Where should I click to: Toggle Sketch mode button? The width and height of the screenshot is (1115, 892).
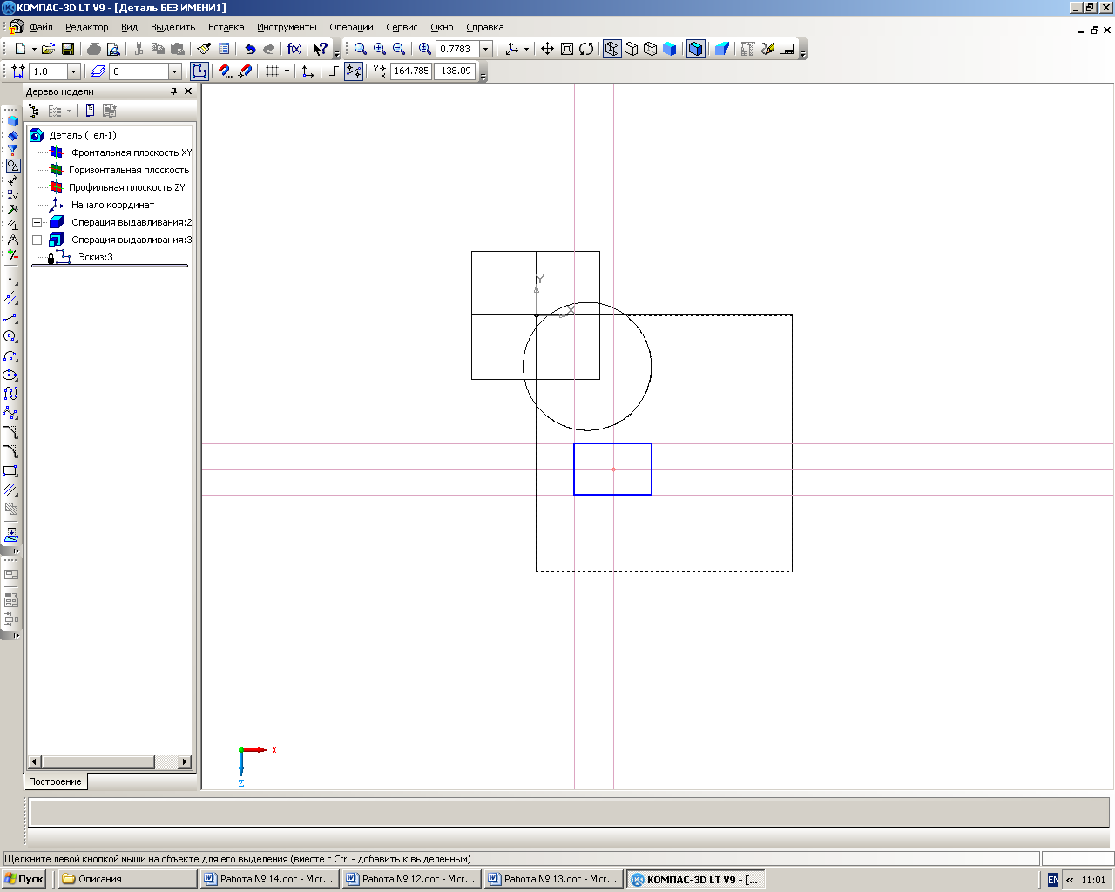pos(199,71)
